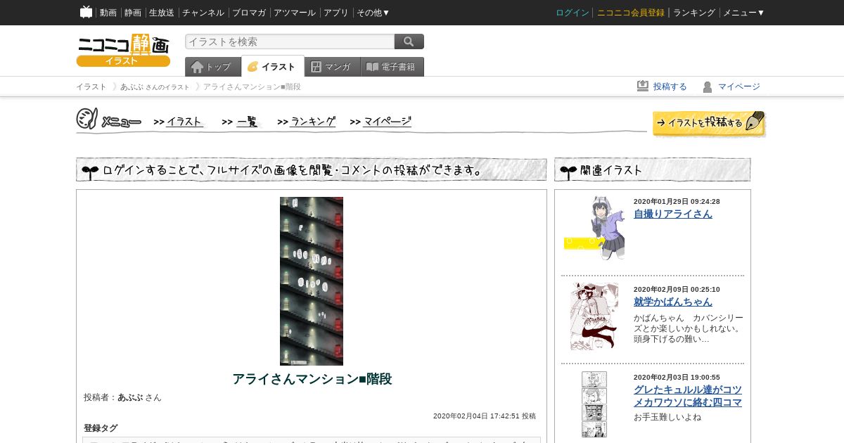Click the Niconico TV logo icon
This screenshot has width=844, height=443.
[x=87, y=12]
